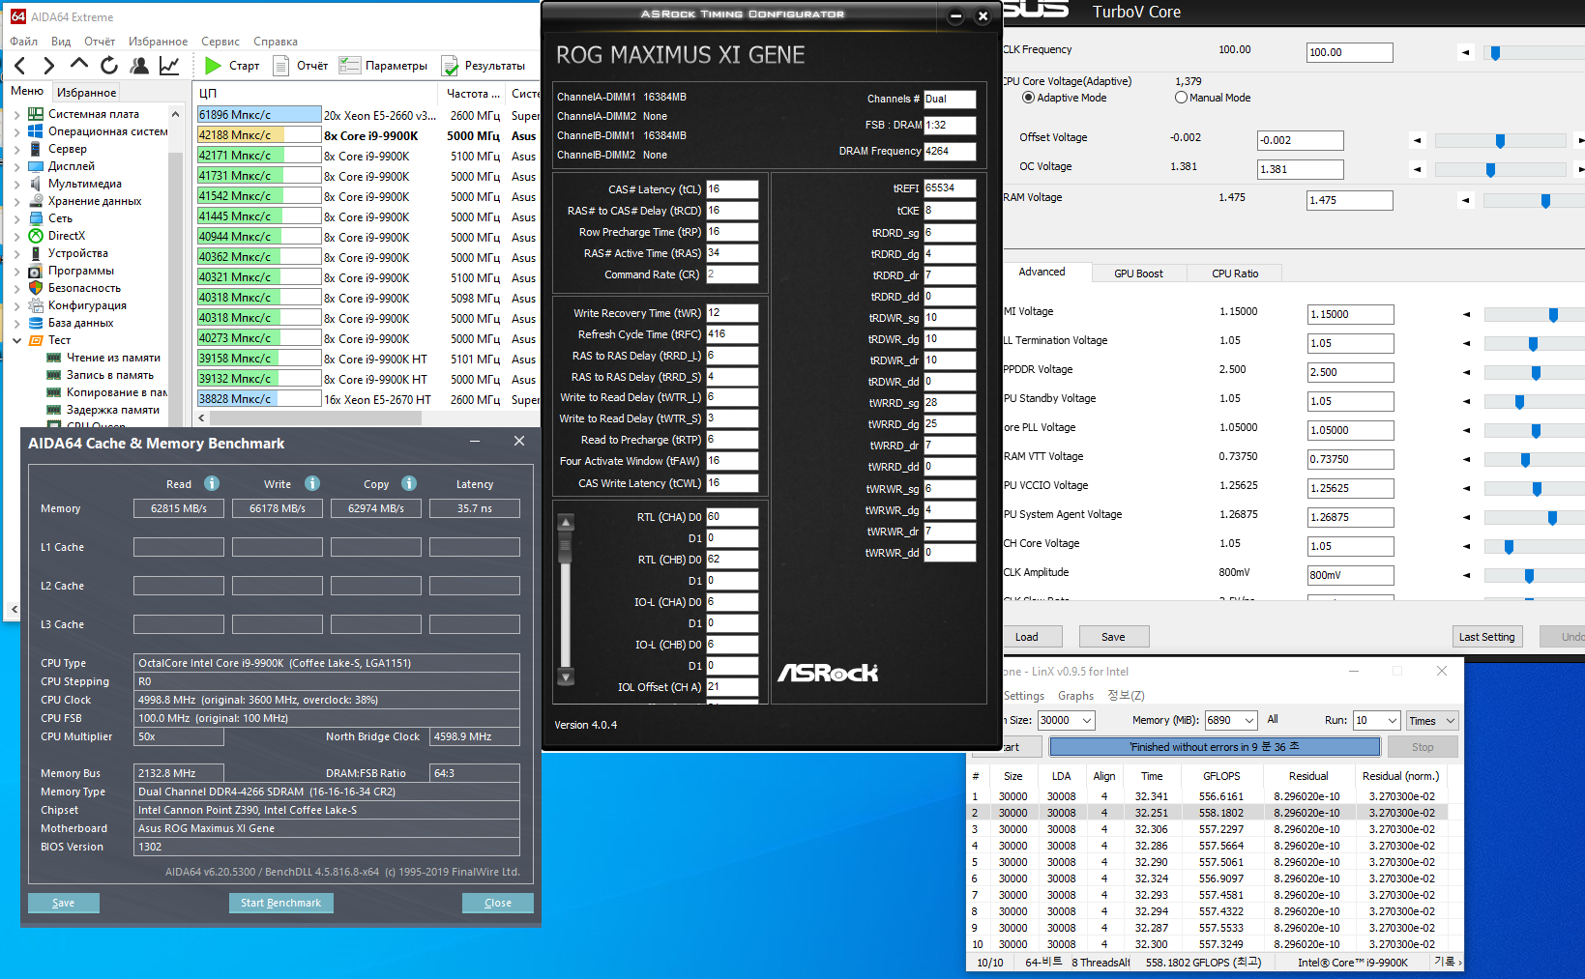Click the Параметры toolbar icon
The width and height of the screenshot is (1585, 979).
pos(349,66)
